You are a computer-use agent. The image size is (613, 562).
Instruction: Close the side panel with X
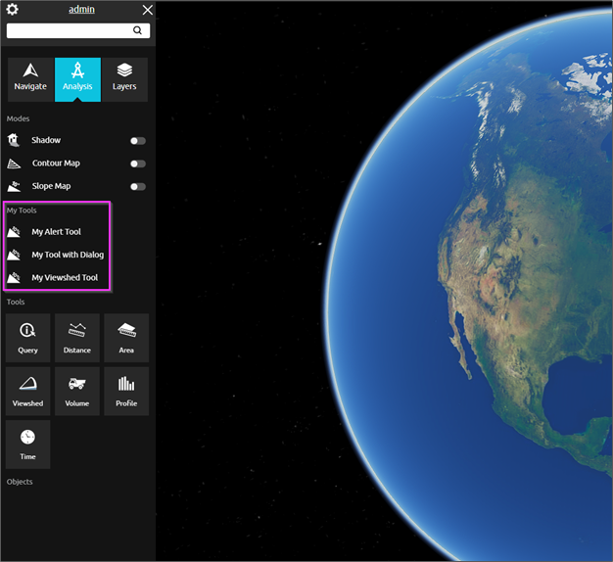(x=148, y=10)
